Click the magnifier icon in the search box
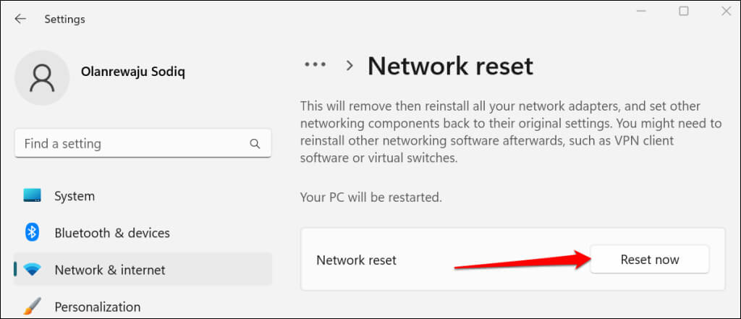Viewport: 741px width, 319px height. pos(255,144)
